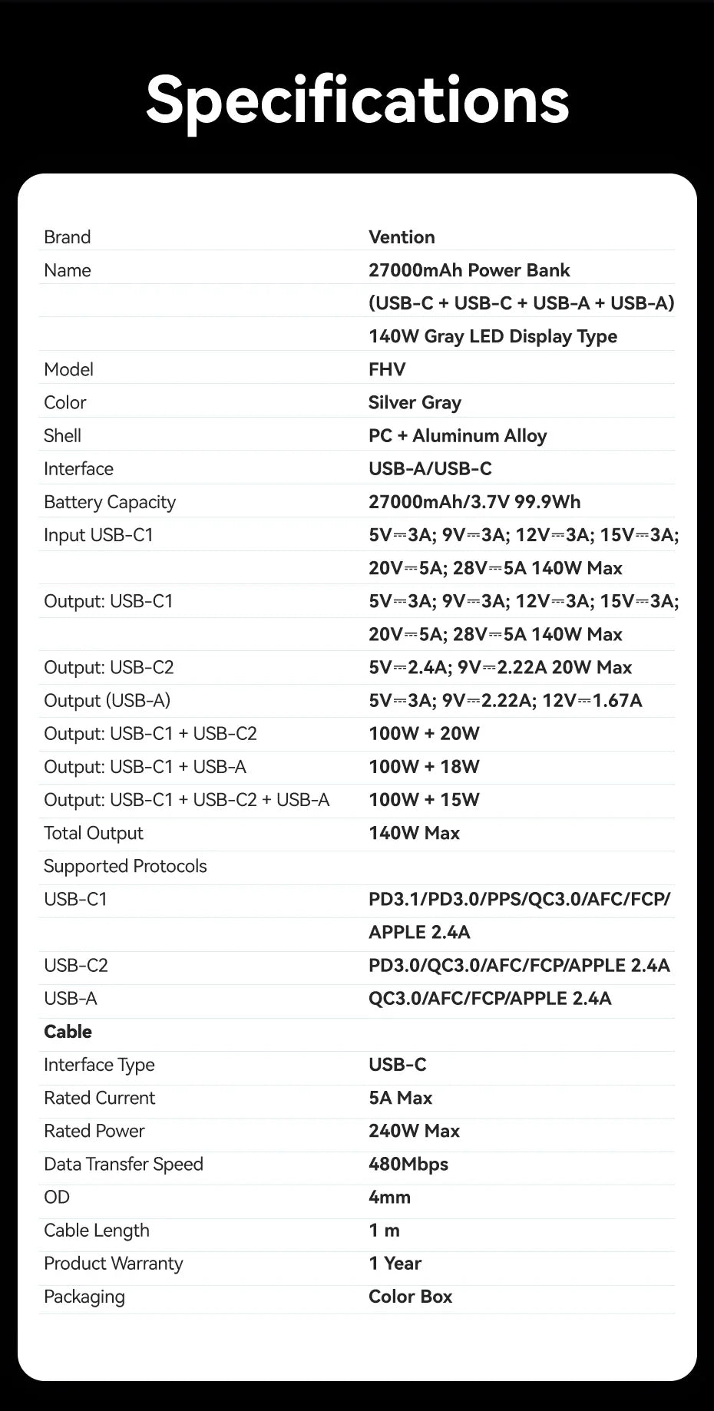Click the Output: USB-C1 + USB-C2 + USB-A label
714x1411 pixels.
click(x=187, y=800)
